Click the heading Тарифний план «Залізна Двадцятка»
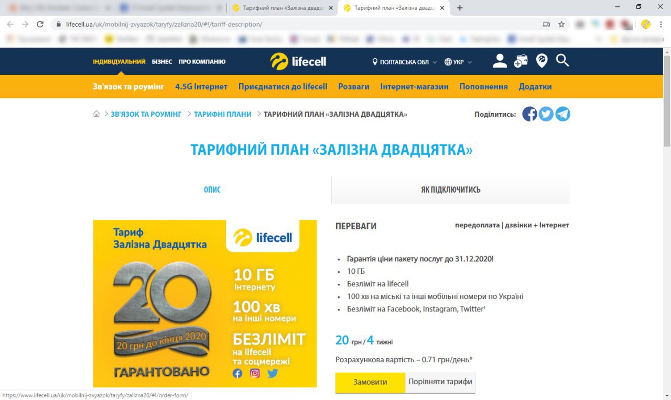This screenshot has height=400, width=671. 331,150
